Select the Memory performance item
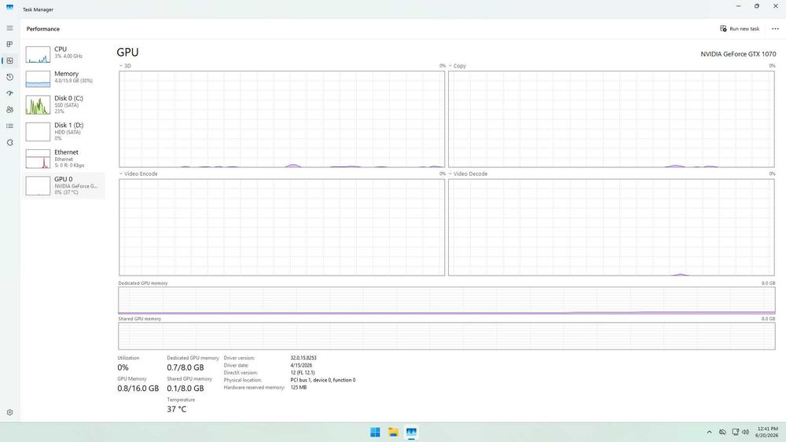This screenshot has width=786, height=442. pos(63,78)
